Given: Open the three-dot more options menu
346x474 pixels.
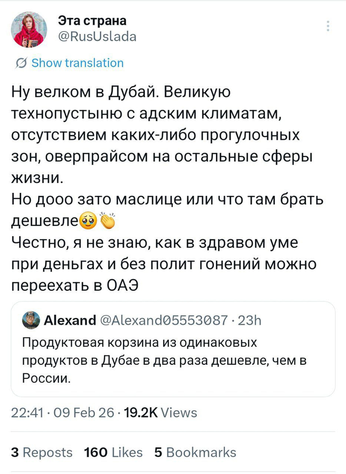Looking at the screenshot, I should tap(328, 26).
